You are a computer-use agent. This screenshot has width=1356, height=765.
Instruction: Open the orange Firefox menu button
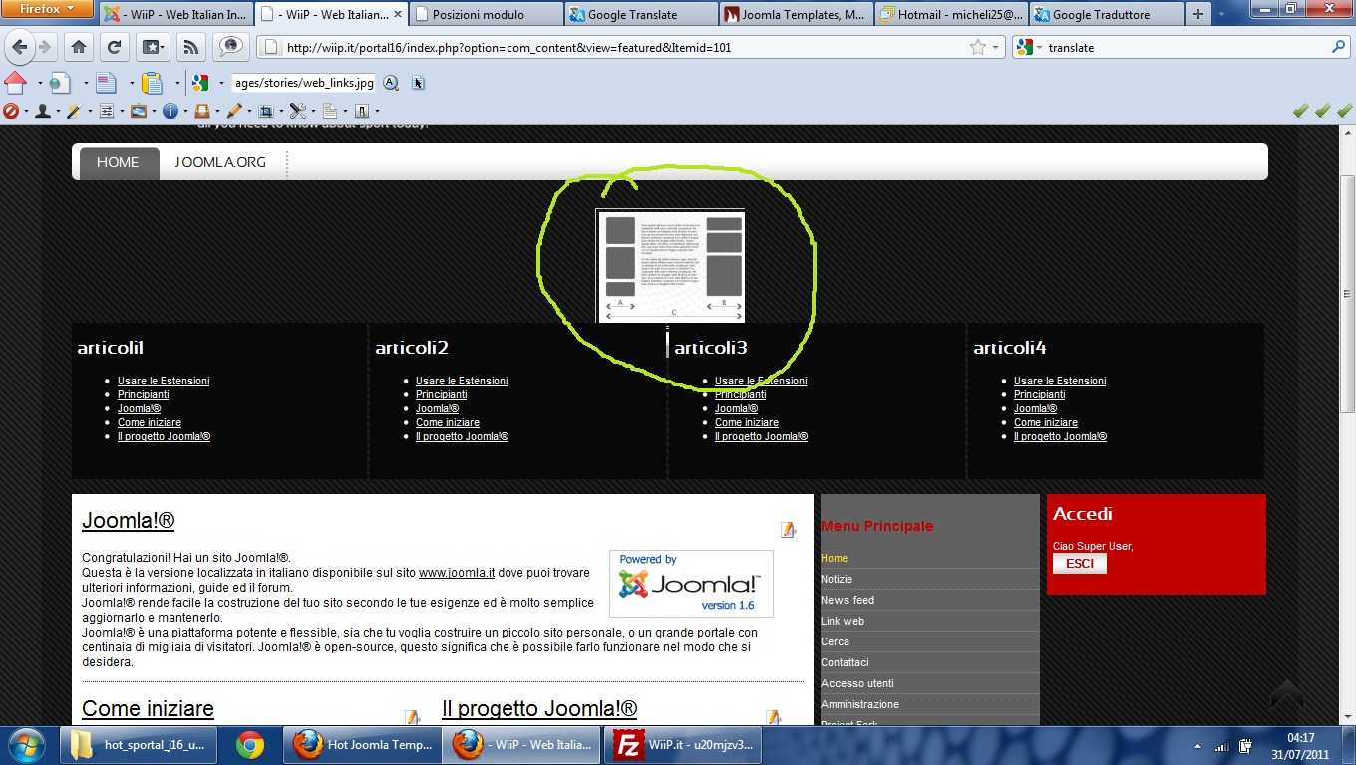coord(48,9)
